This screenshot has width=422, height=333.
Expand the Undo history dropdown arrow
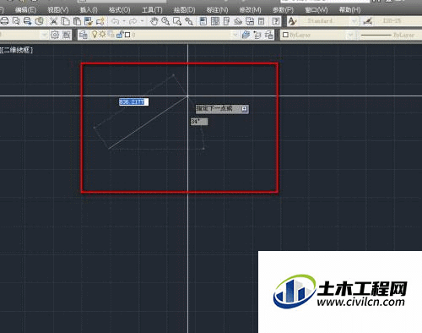coord(124,21)
